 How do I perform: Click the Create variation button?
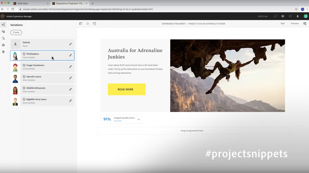click(16, 32)
